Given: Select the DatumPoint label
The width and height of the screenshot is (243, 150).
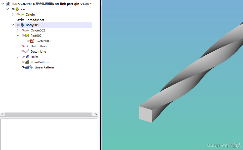Looking at the screenshot, I should pos(39,46).
